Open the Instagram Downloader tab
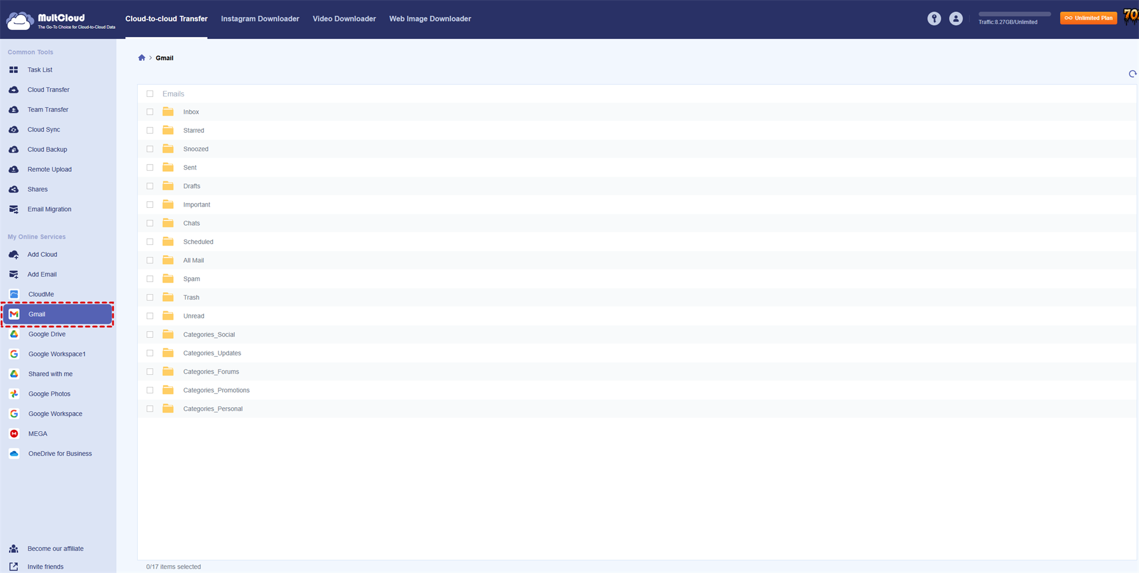The height and width of the screenshot is (573, 1139). click(260, 19)
